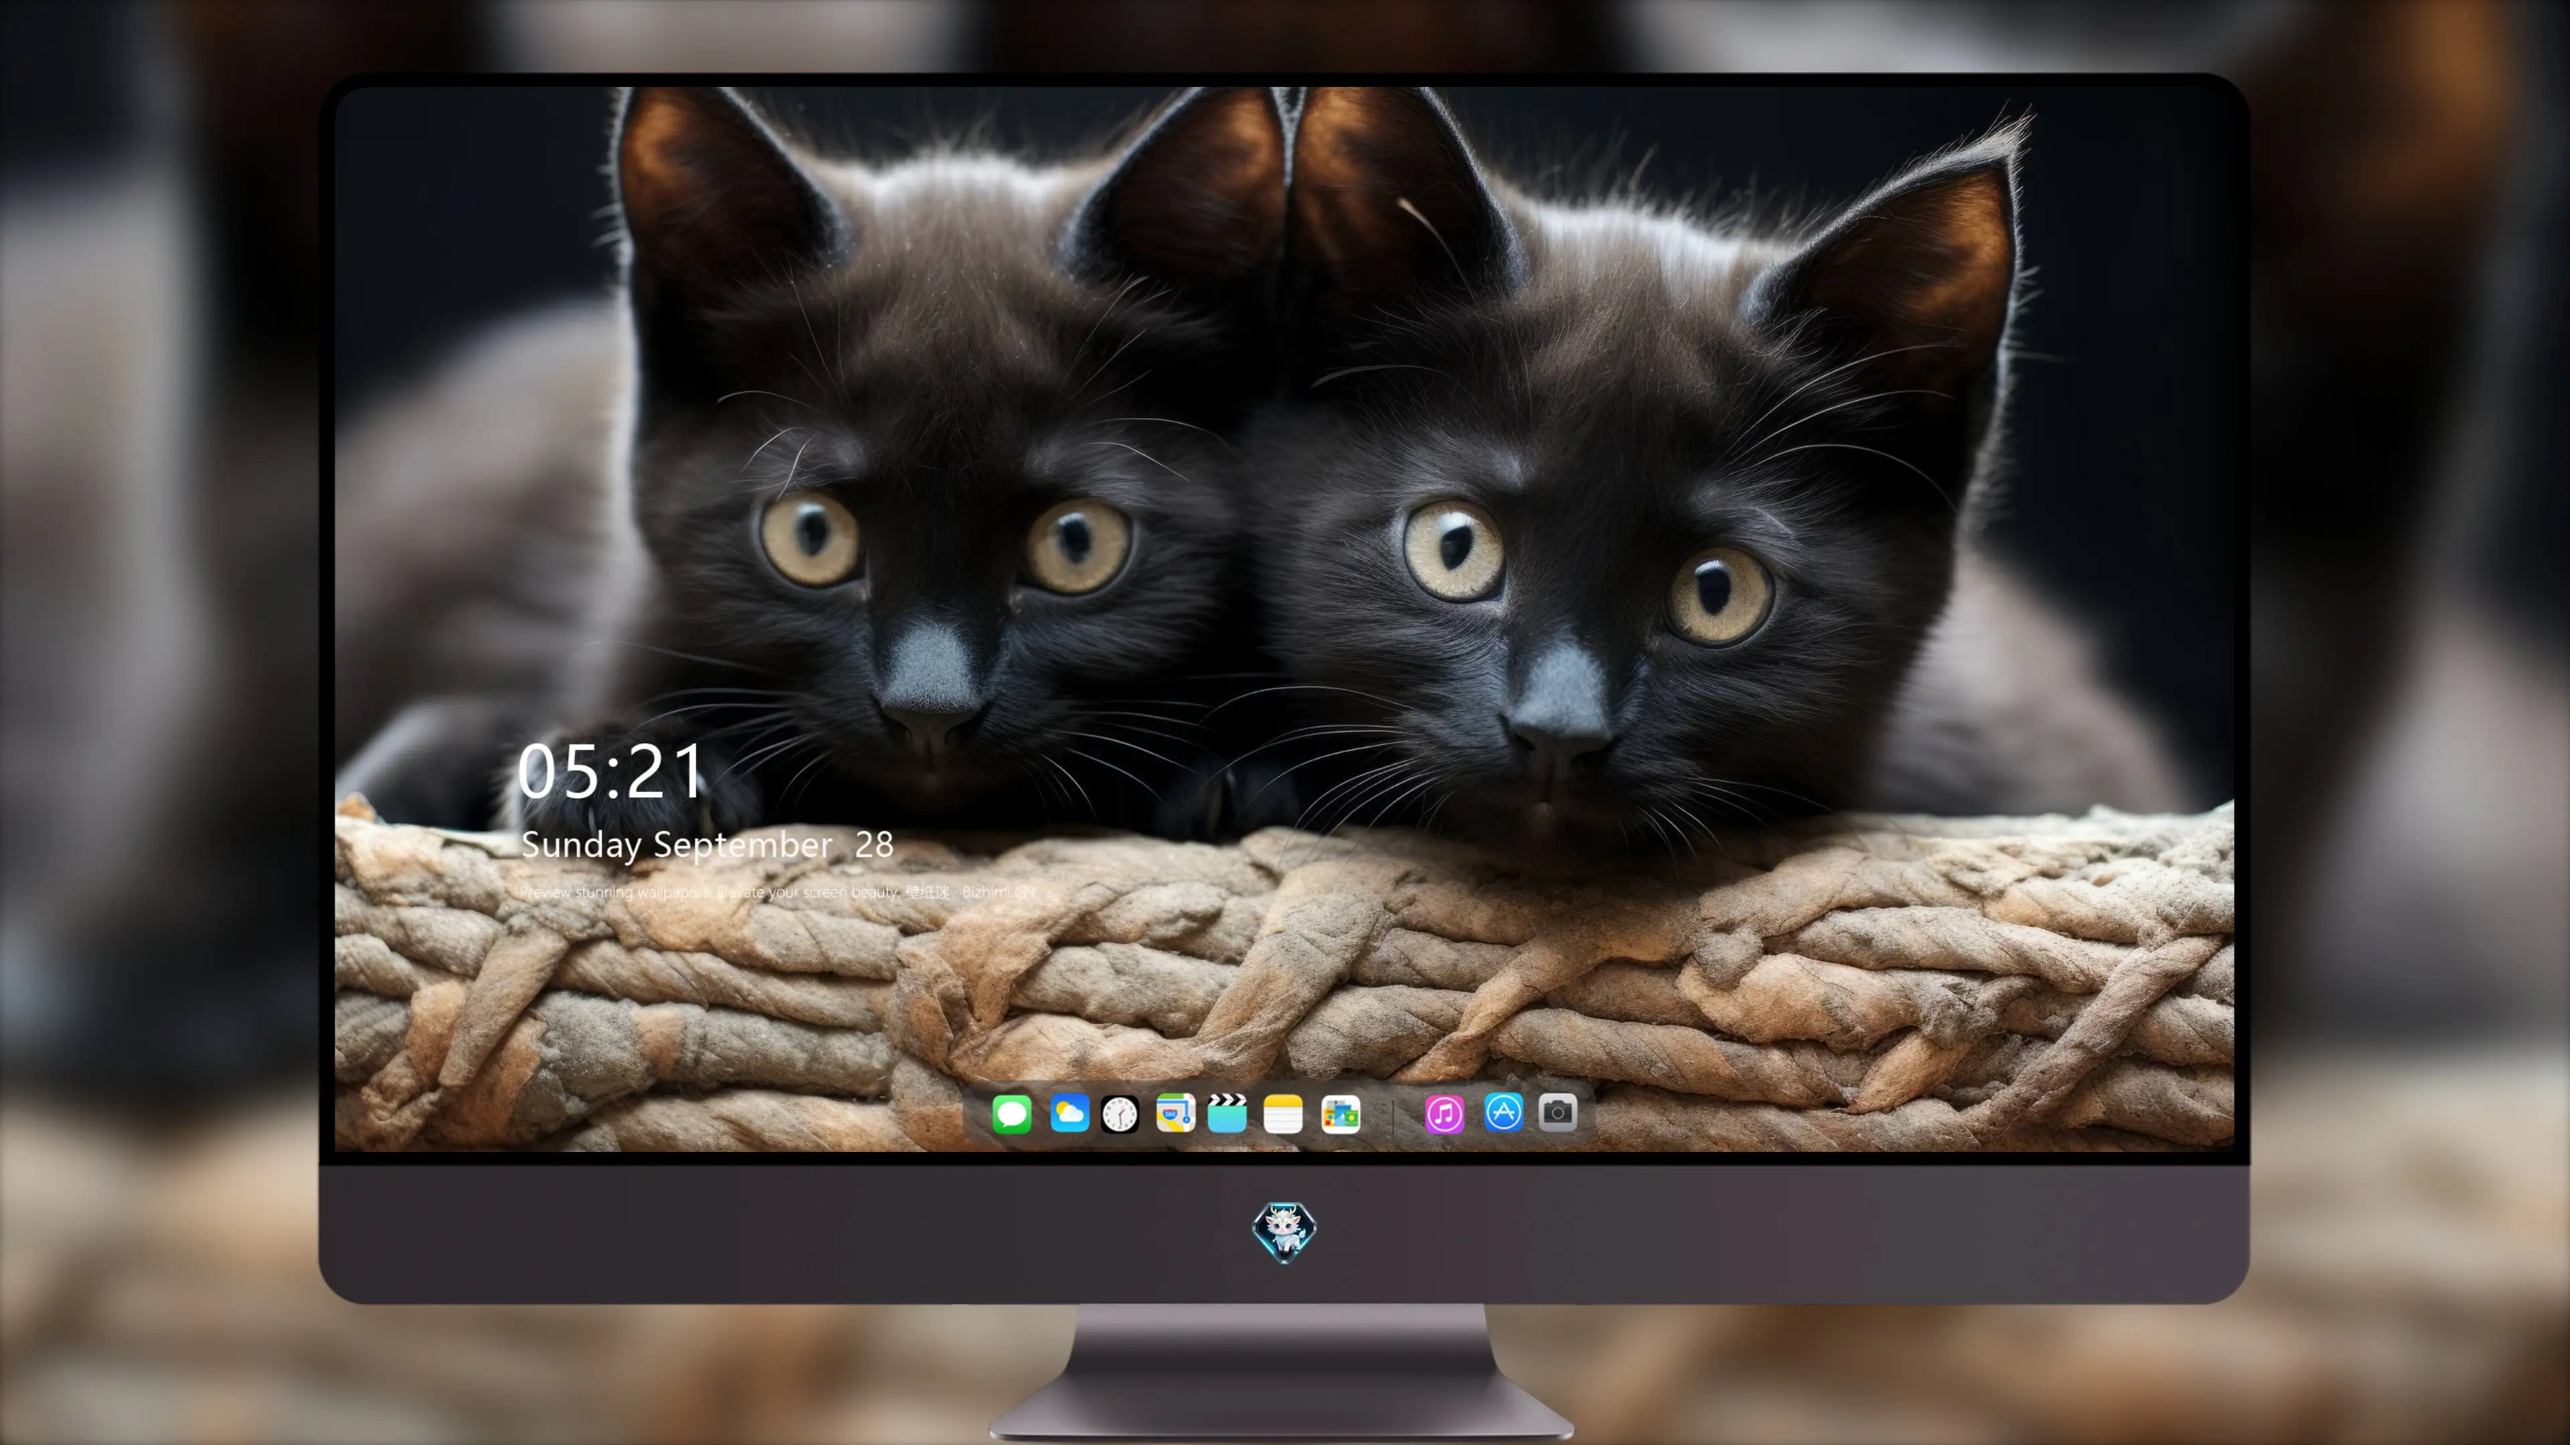Open the blue App Store icon

point(1503,1112)
